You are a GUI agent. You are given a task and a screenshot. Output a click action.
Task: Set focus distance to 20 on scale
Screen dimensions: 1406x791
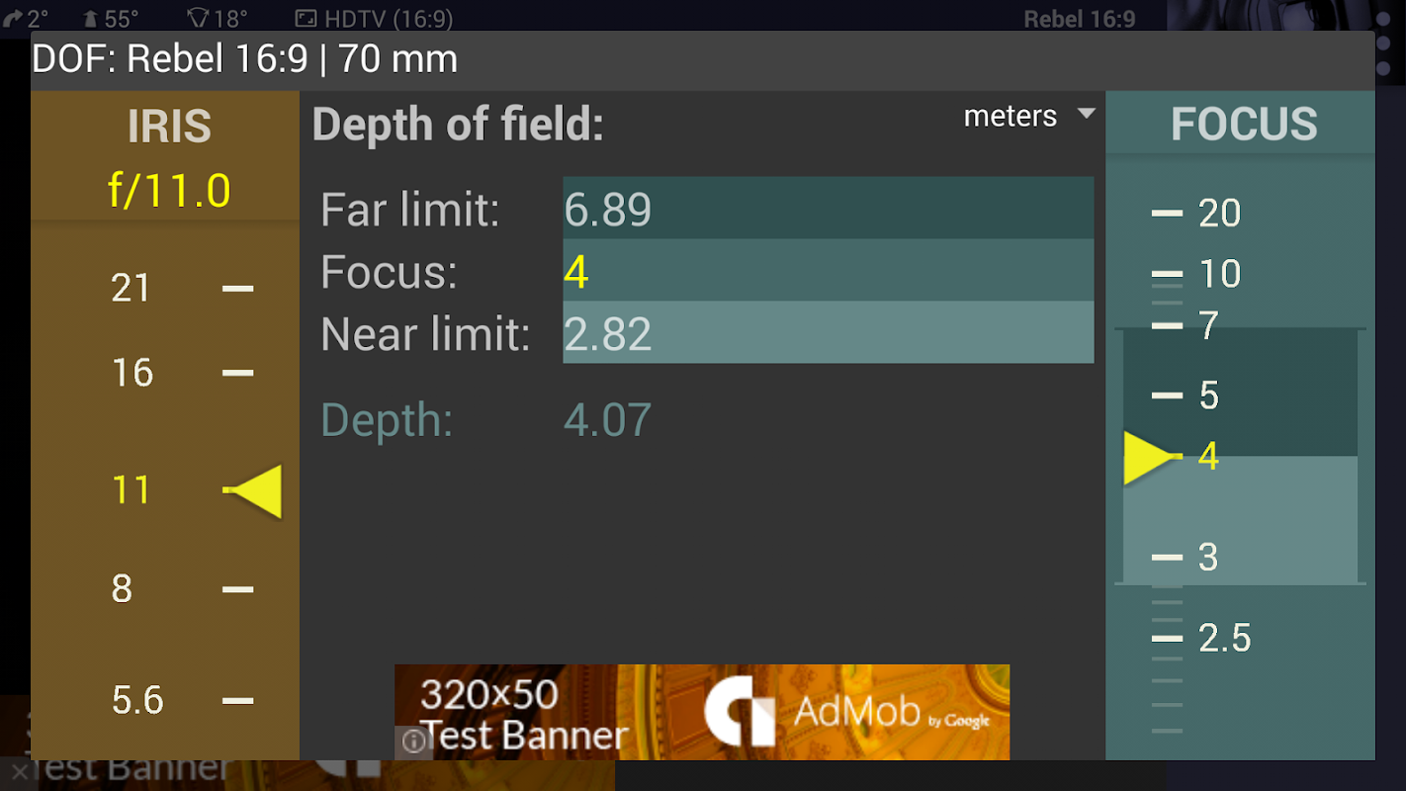1219,214
